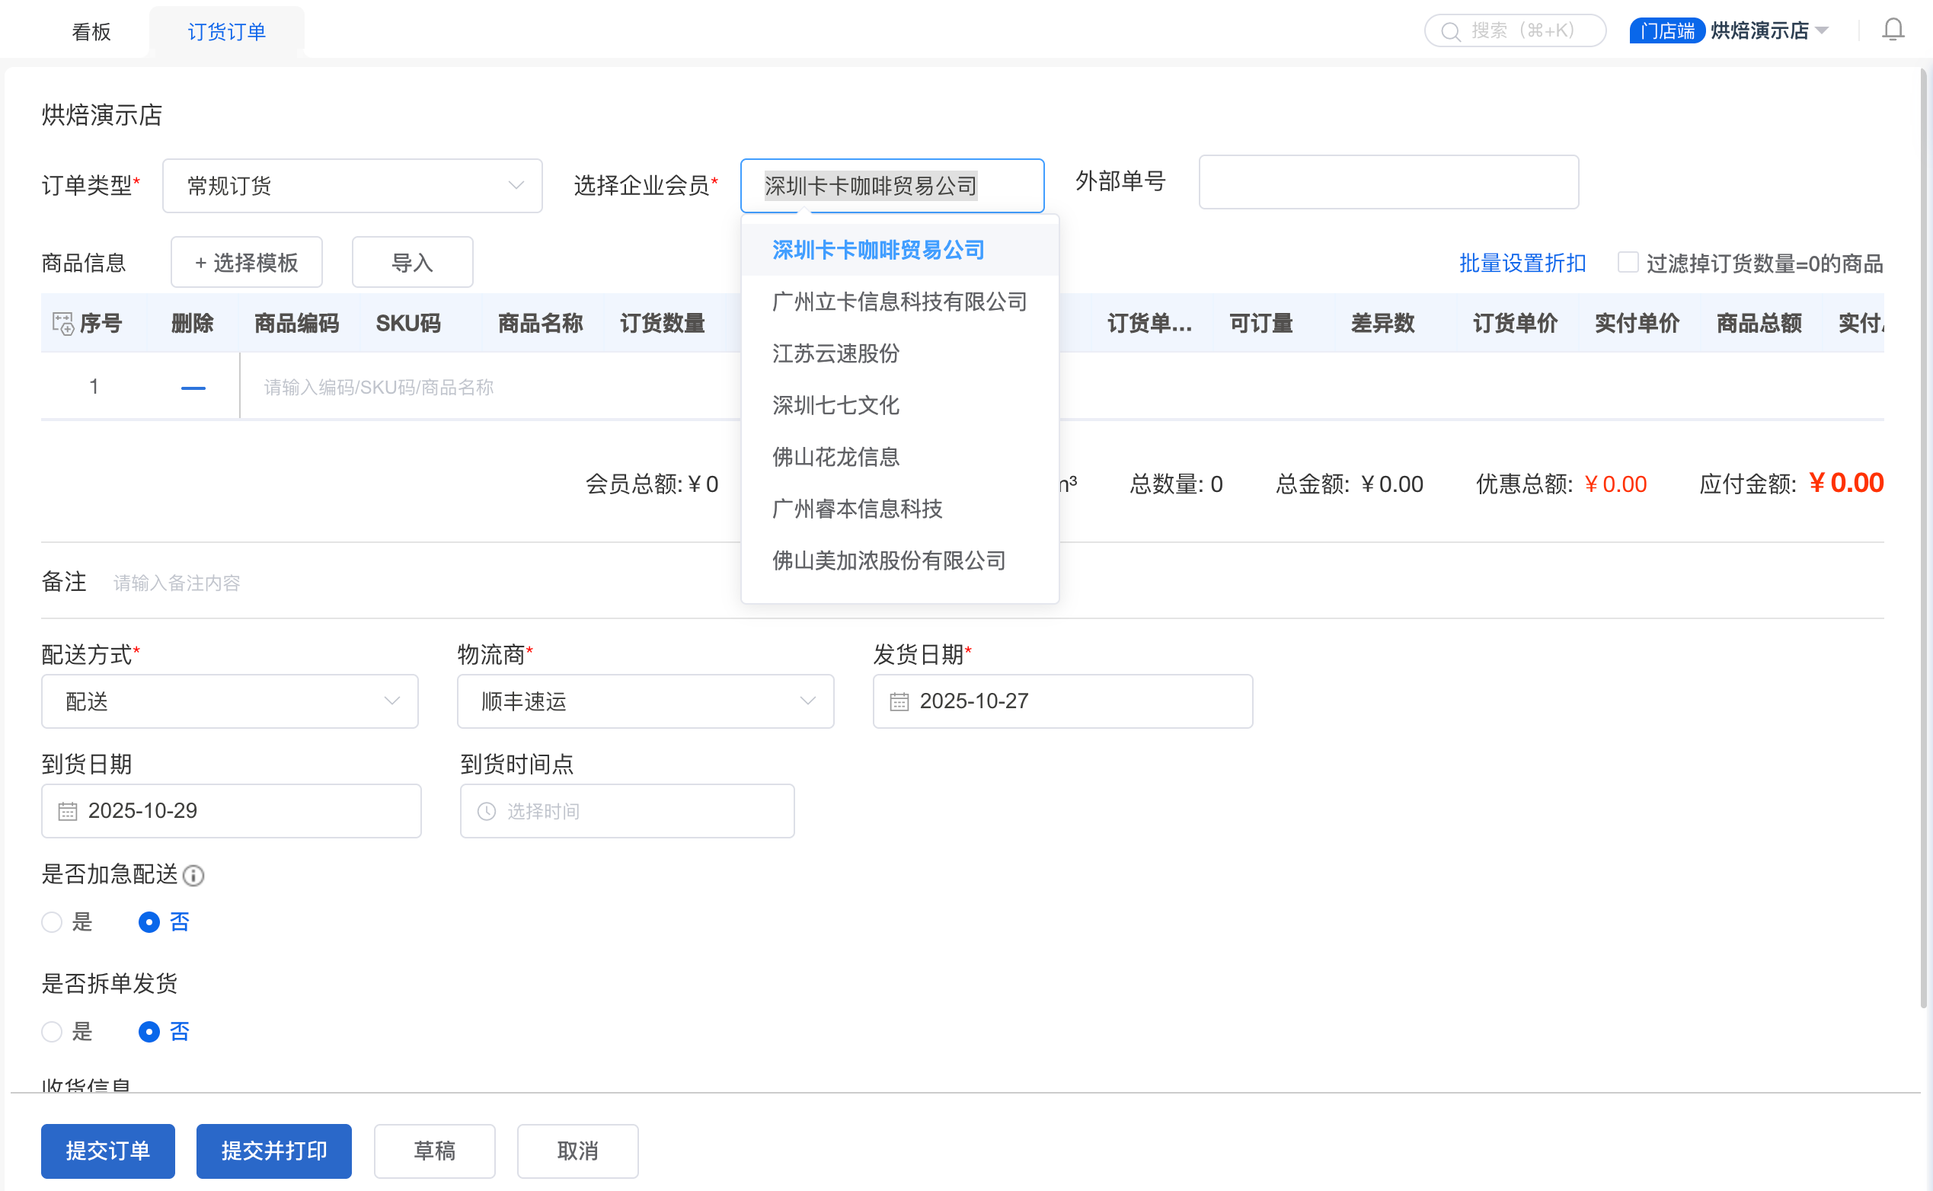Open the 烘焙演示店 store switcher arrow
This screenshot has height=1191, width=1933.
point(1822,31)
